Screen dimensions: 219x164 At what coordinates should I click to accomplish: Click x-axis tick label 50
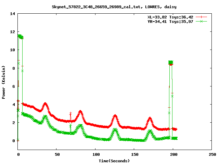click(57, 154)
